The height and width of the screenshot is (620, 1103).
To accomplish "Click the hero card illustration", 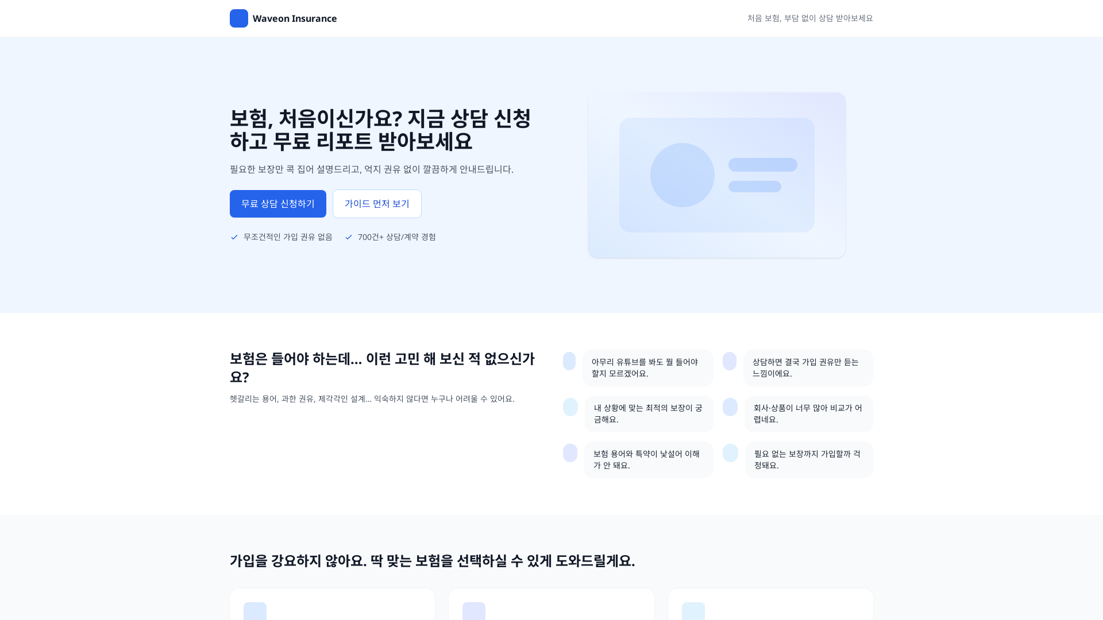I will click(716, 175).
